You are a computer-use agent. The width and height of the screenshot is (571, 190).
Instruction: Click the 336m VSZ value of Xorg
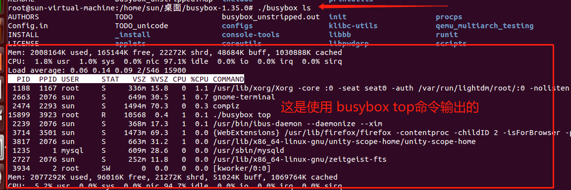click(x=137, y=88)
